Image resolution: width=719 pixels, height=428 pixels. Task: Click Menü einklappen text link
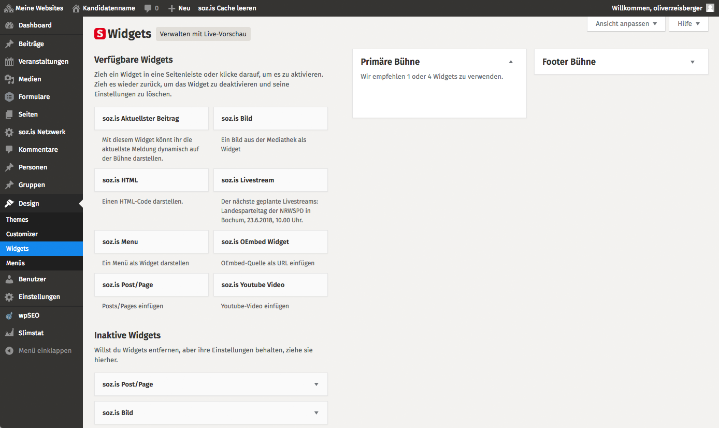(45, 351)
